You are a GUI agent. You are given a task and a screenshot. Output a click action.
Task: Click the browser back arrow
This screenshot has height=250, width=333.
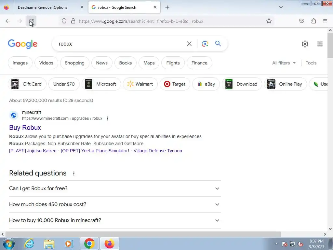tap(8, 21)
